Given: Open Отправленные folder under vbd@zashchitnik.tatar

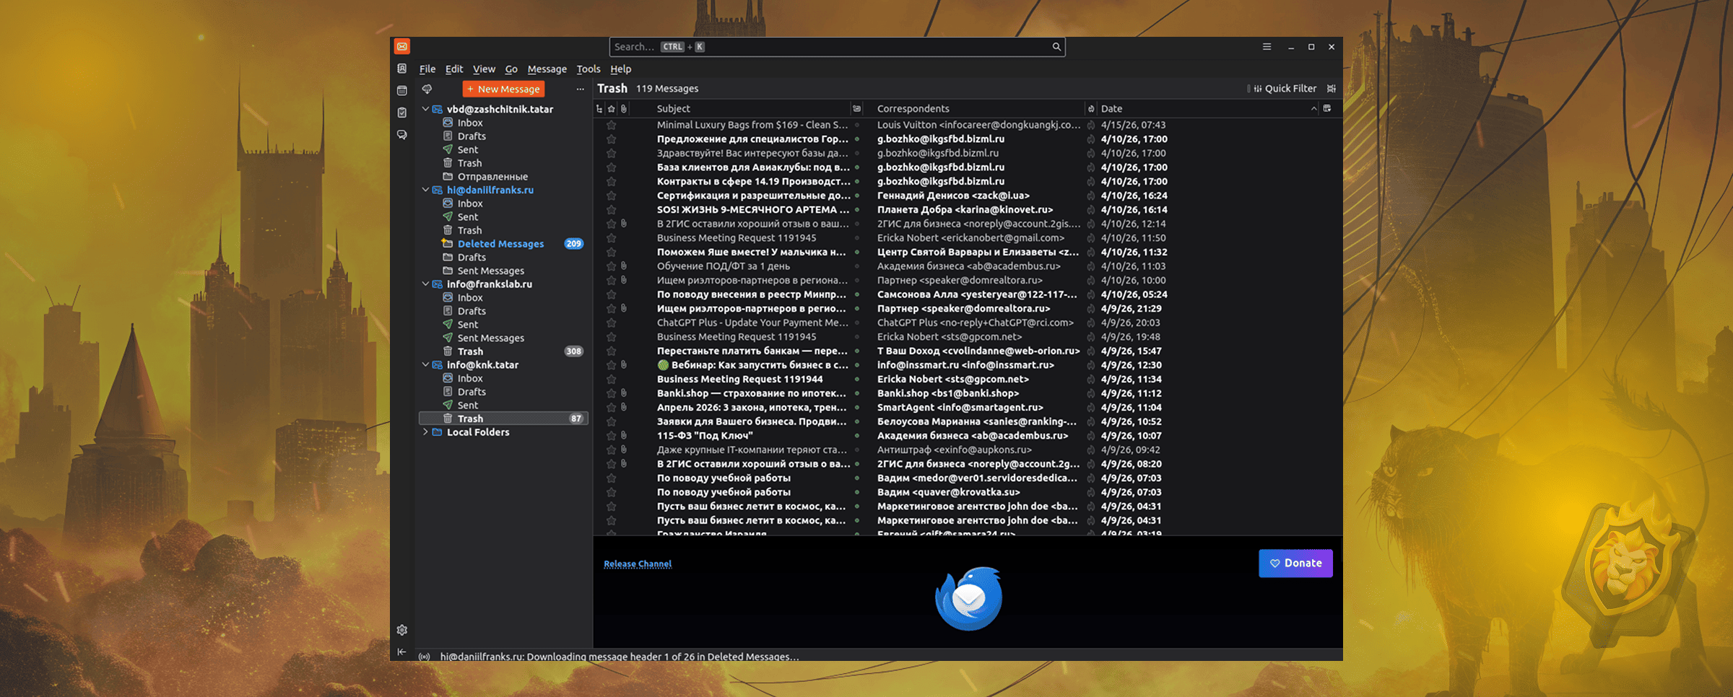Looking at the screenshot, I should [x=503, y=177].
